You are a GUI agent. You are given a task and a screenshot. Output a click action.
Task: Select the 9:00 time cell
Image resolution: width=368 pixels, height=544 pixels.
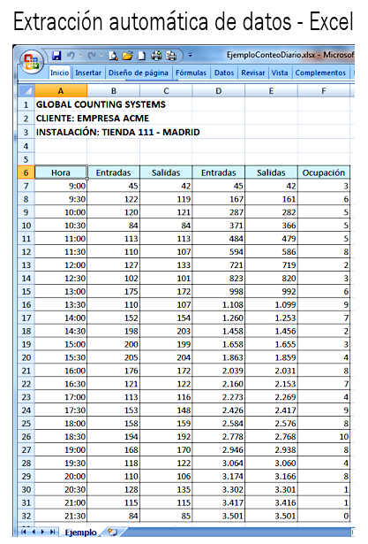point(61,186)
